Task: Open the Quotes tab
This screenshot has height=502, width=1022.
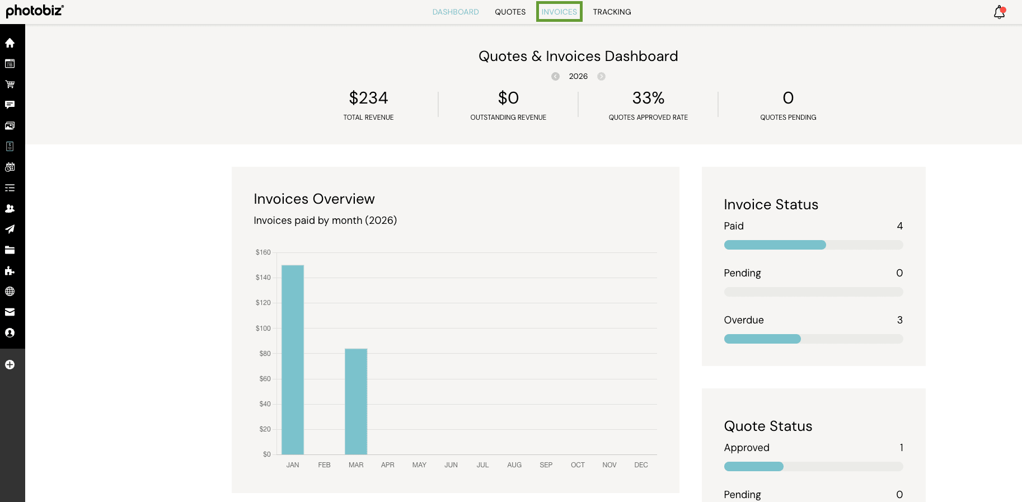Action: click(510, 12)
